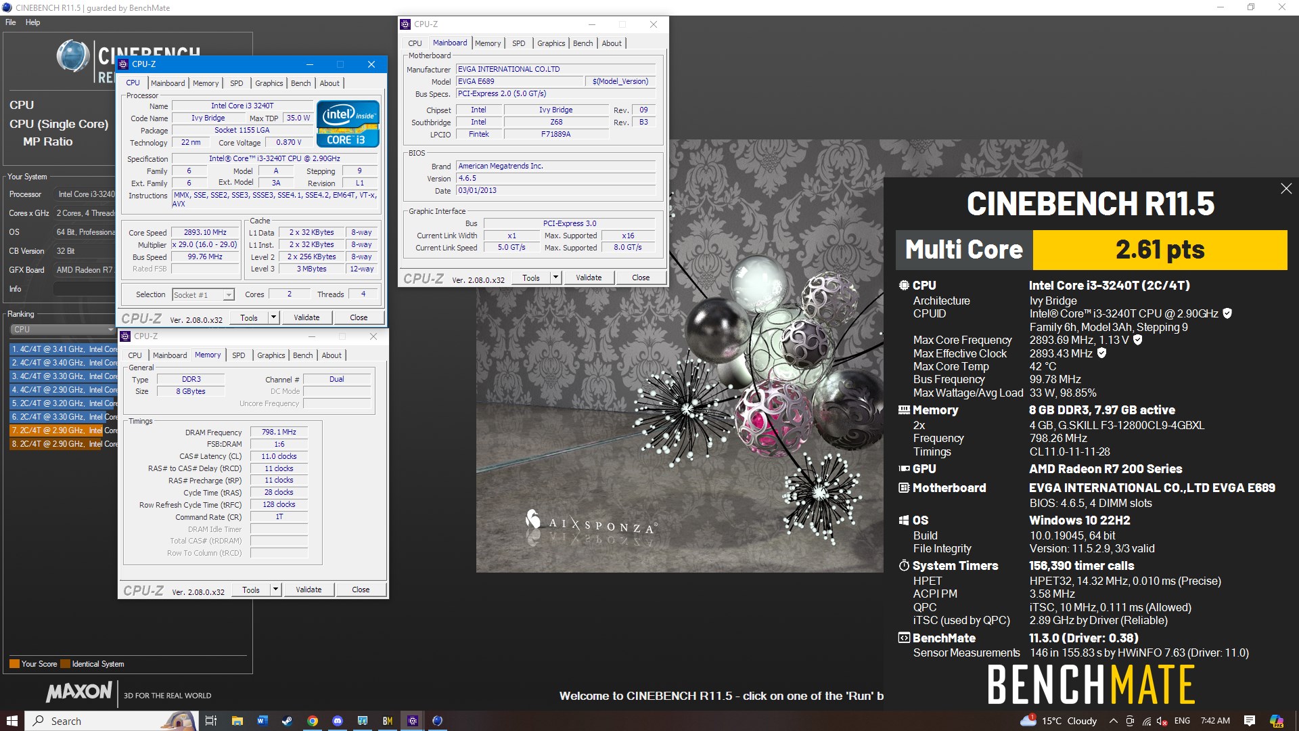
Task: Click the Multi Core 2.61 pts score
Action: [x=1160, y=250]
